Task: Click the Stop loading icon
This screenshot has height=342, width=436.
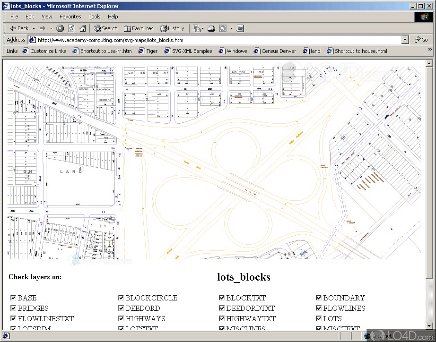Action: point(60,28)
